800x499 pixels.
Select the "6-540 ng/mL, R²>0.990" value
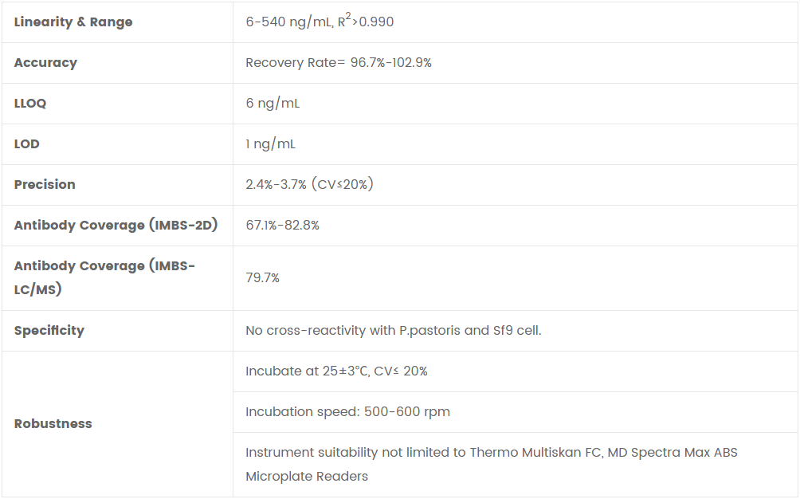pyautogui.click(x=320, y=22)
